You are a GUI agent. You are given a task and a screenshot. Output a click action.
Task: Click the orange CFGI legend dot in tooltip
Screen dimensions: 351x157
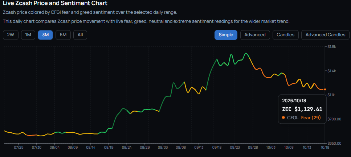click(x=283, y=117)
